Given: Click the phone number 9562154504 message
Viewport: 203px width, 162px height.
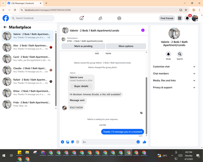Looking at the screenshot, I should 76,107.
